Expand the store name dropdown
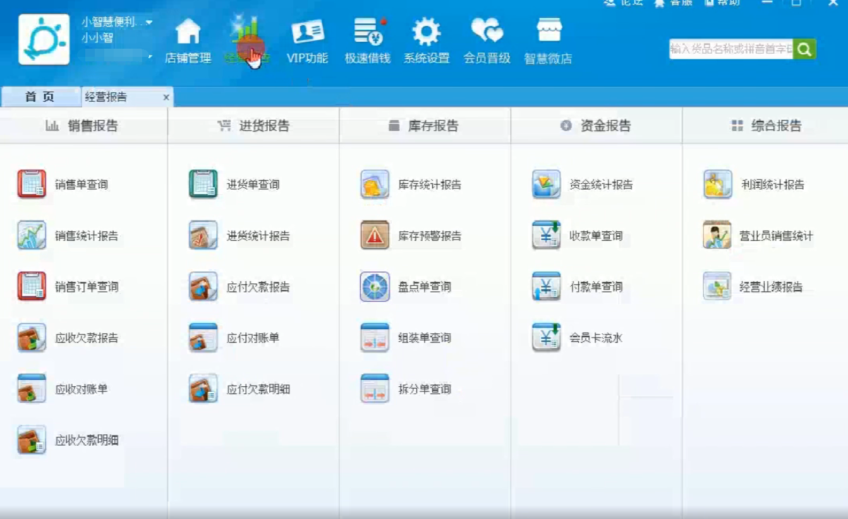 click(149, 21)
